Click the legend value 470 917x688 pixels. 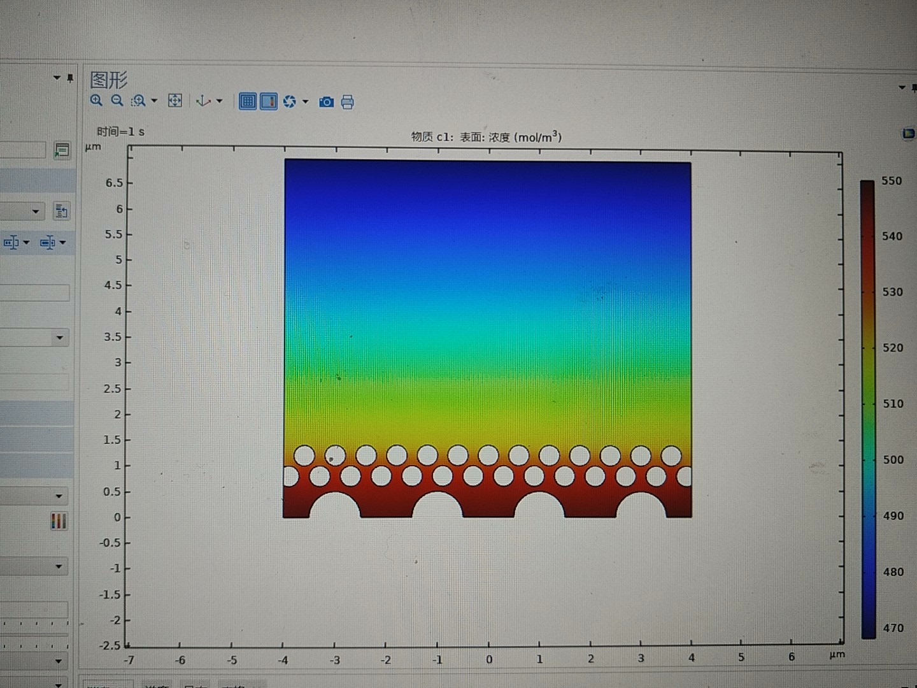pyautogui.click(x=893, y=628)
